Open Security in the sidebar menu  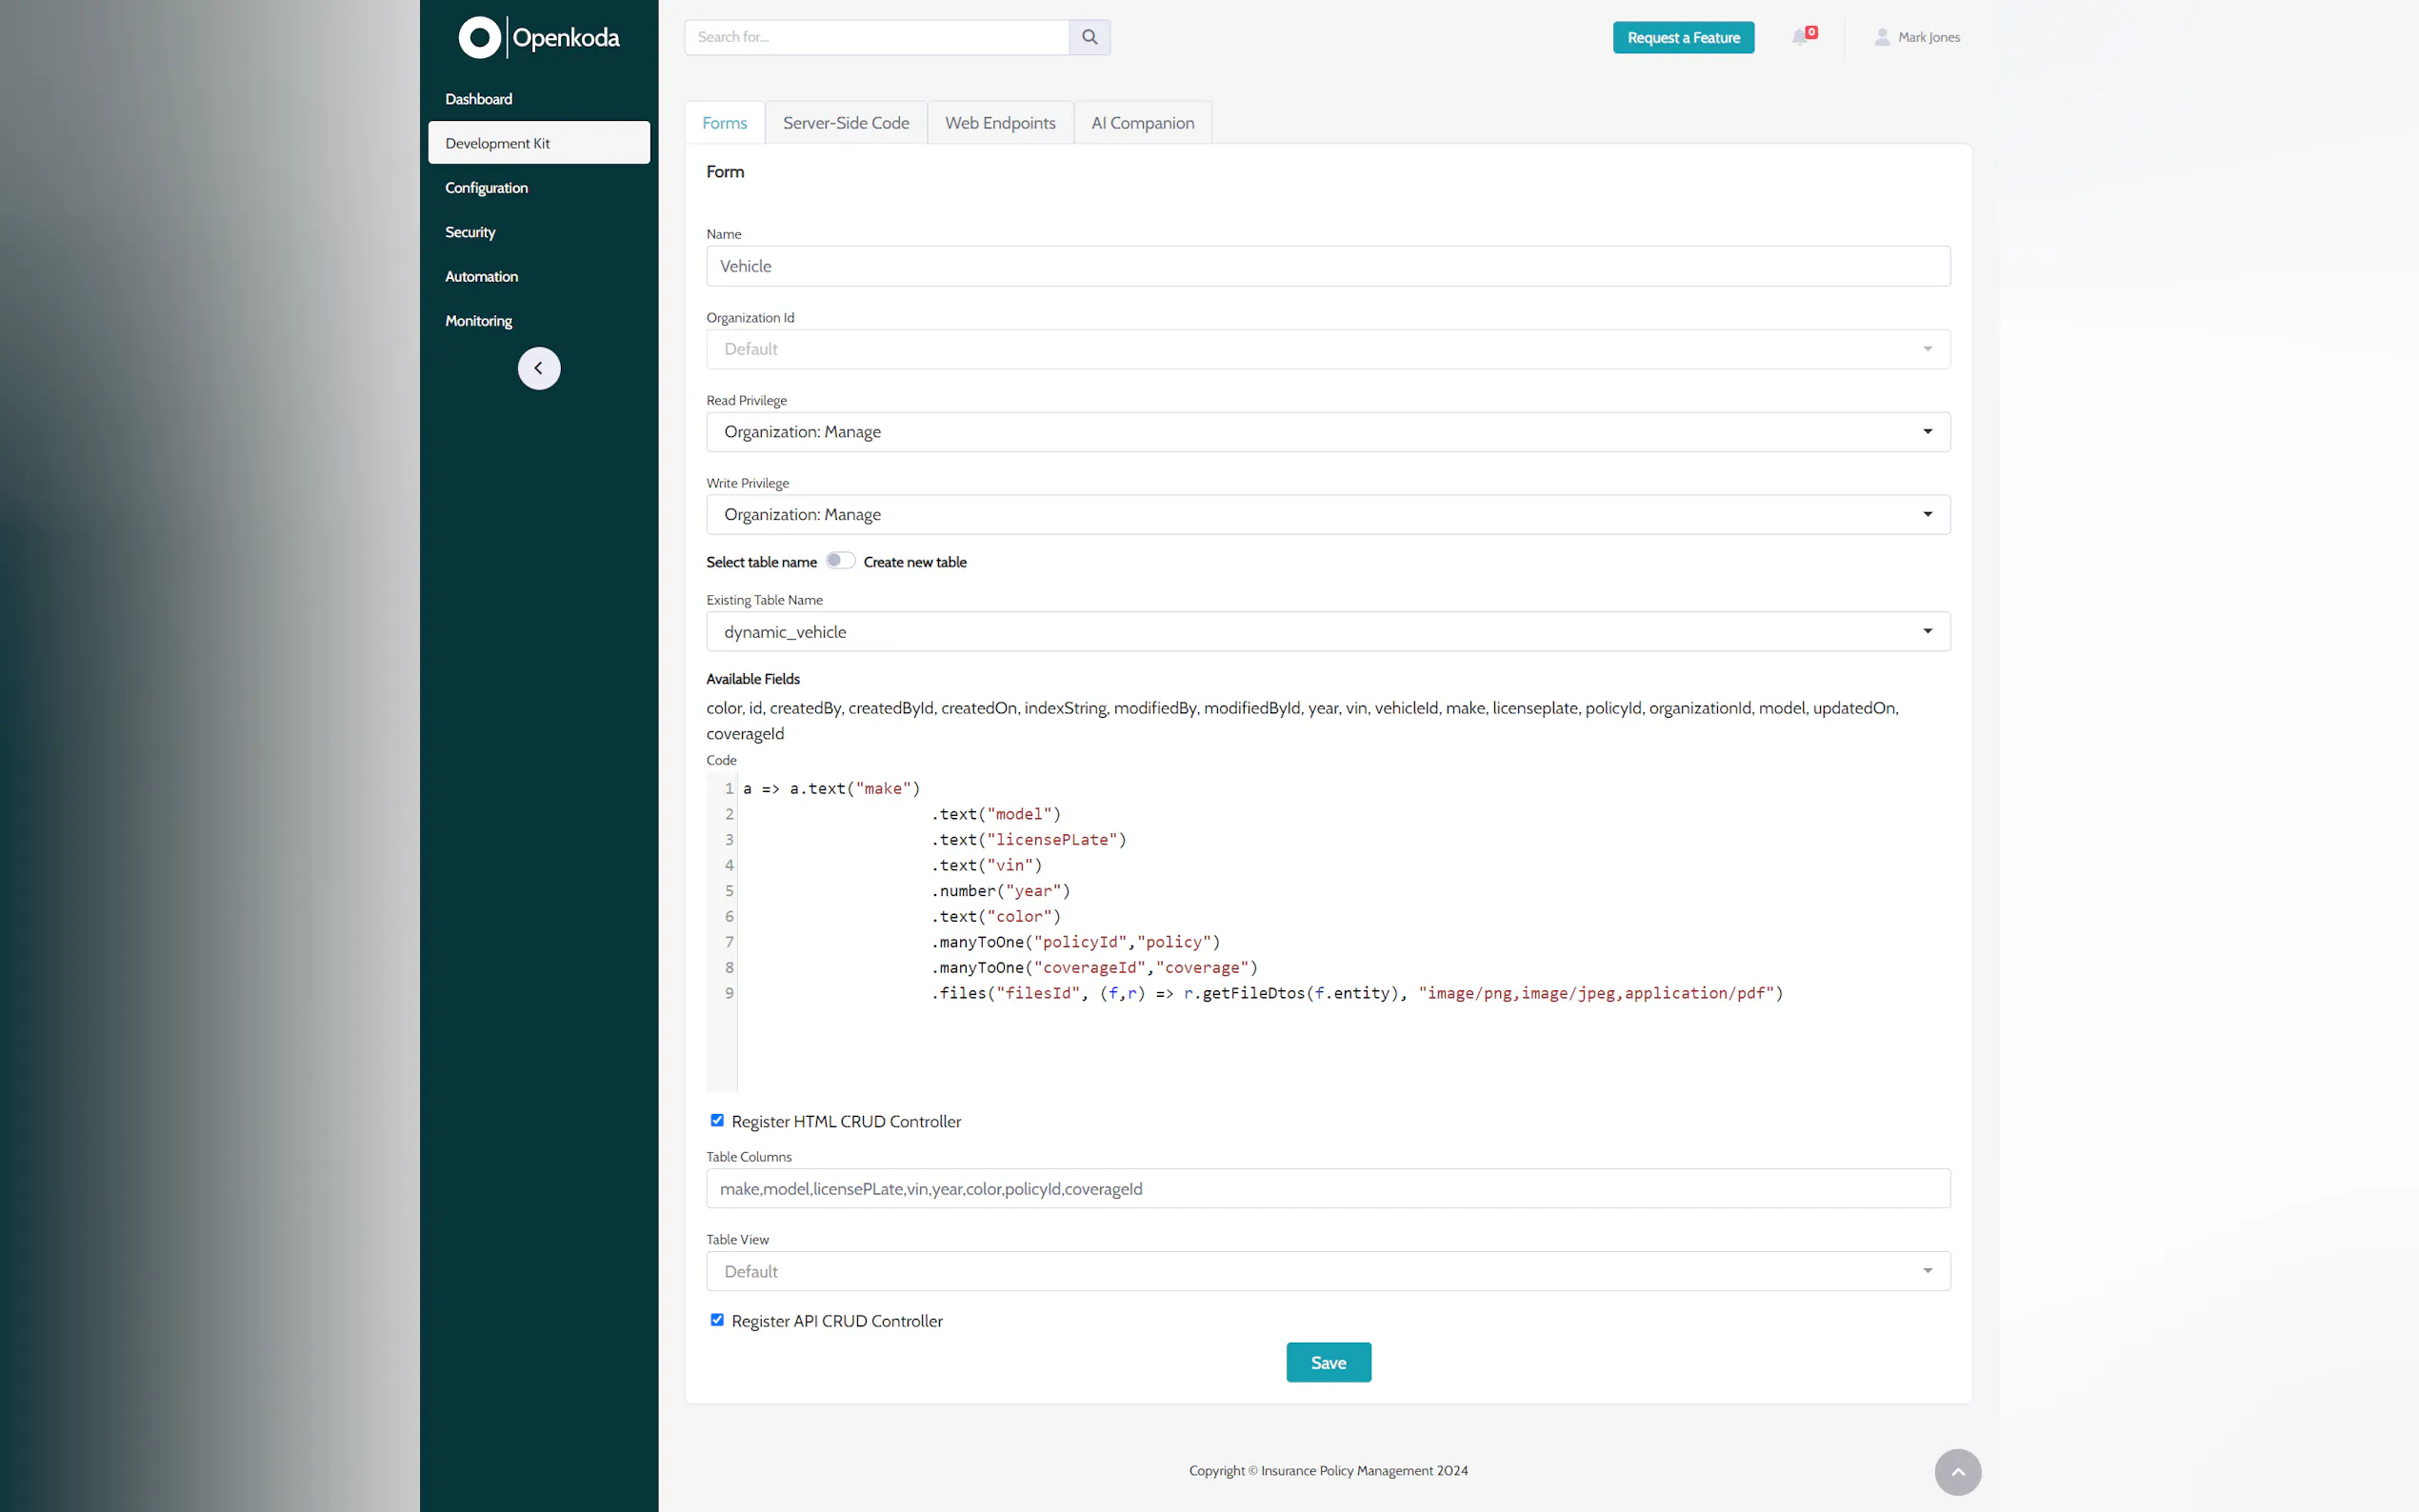click(x=470, y=232)
